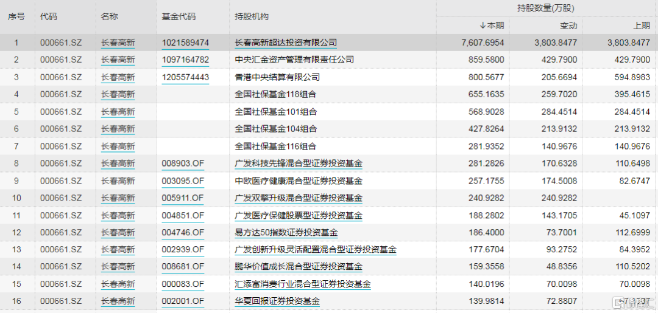Click the 上期 column header

click(642, 26)
